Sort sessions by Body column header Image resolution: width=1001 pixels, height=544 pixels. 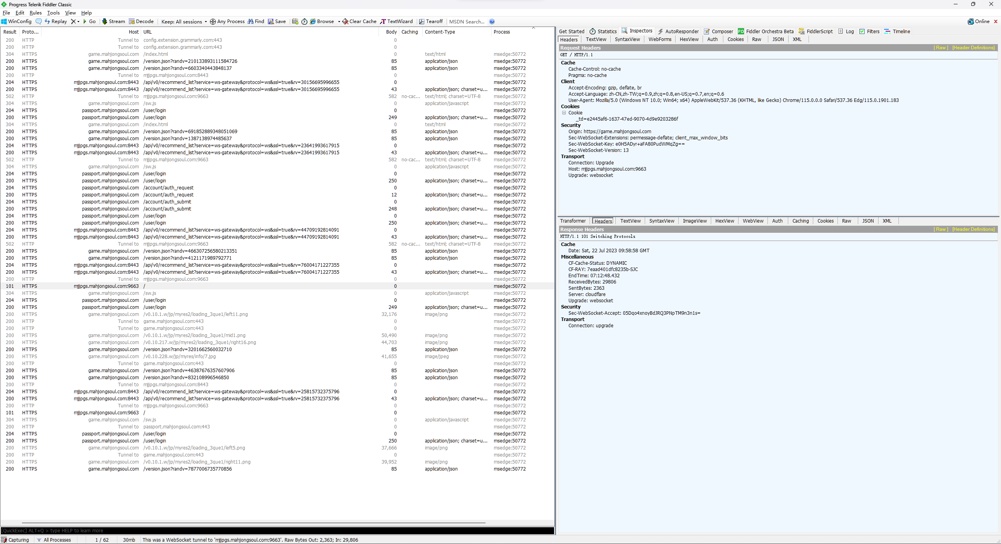tap(389, 32)
